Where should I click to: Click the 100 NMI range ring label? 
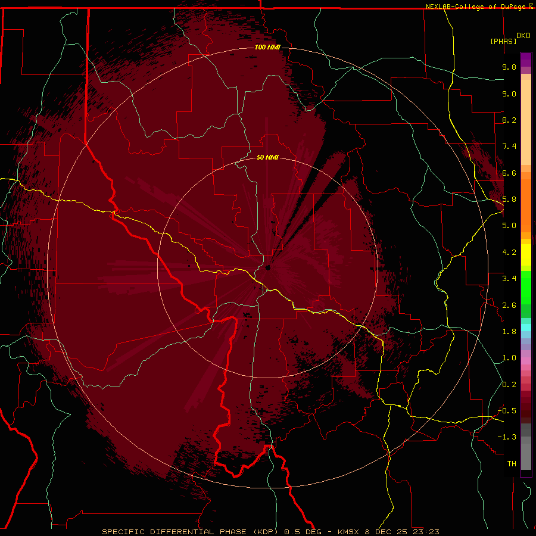tap(267, 47)
